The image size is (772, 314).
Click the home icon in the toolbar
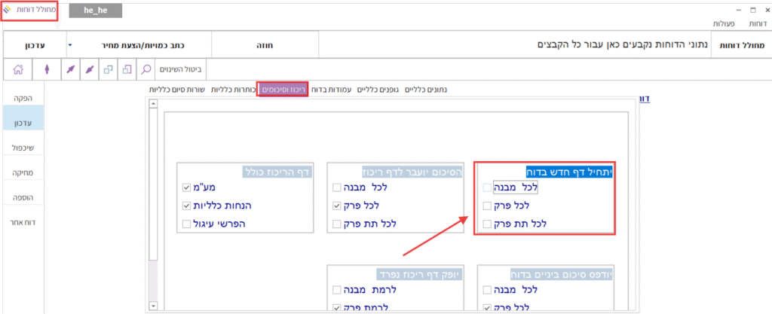[18, 69]
